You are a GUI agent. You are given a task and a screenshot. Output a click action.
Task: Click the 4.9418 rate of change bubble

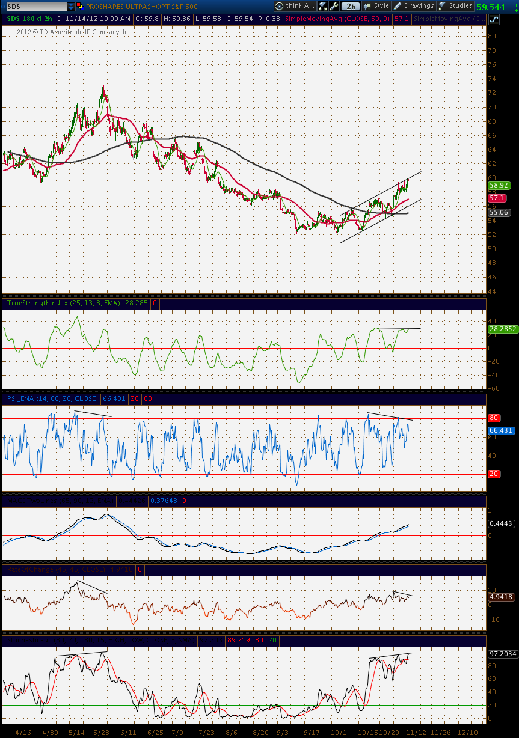[500, 597]
